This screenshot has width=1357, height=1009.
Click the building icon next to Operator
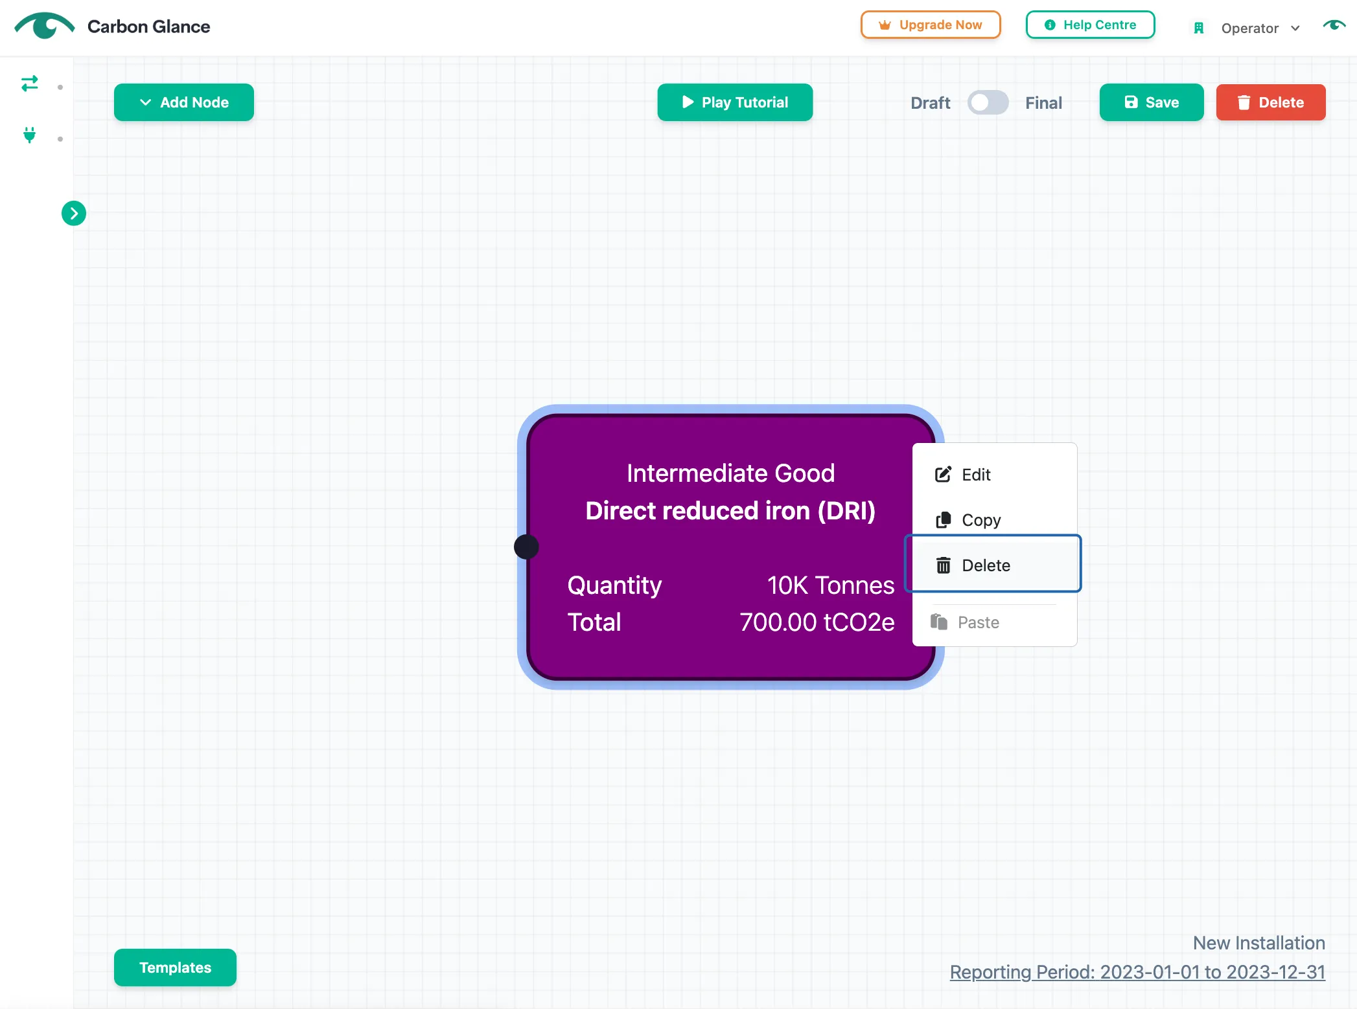1199,28
